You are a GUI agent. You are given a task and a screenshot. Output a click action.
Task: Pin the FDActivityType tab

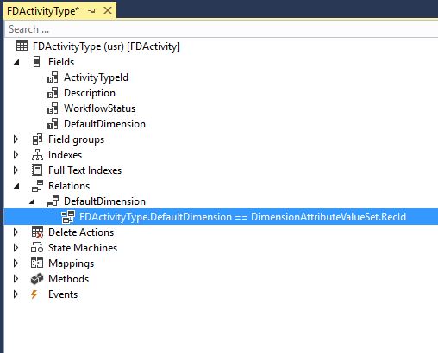92,11
